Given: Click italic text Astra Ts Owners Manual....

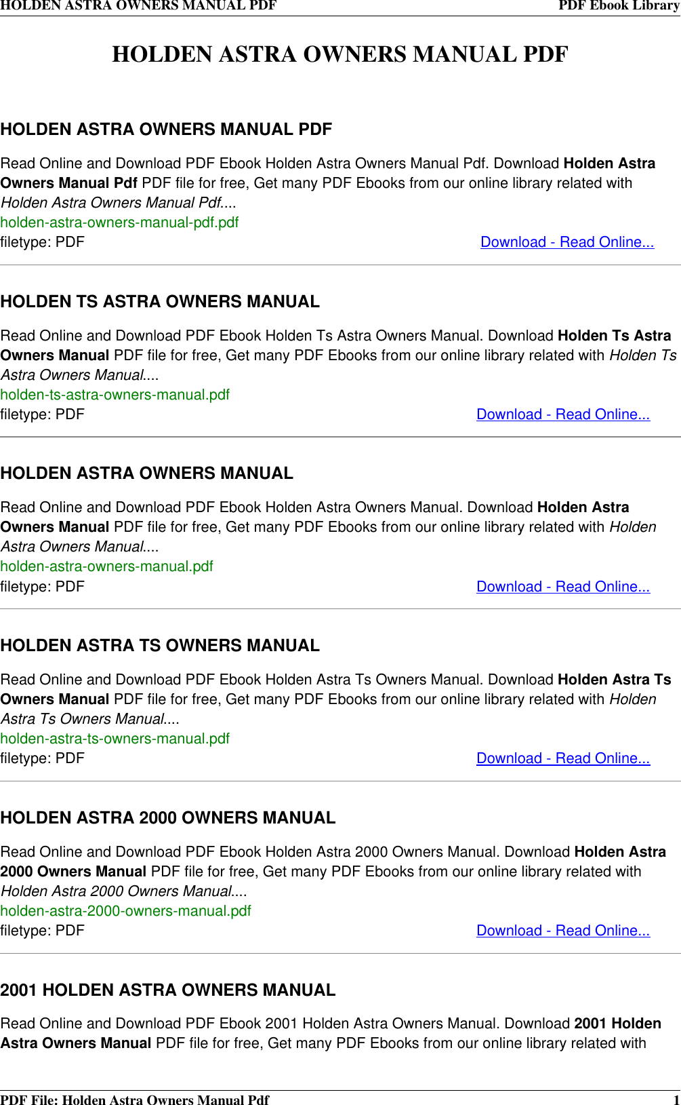Looking at the screenshot, I should [82, 719].
